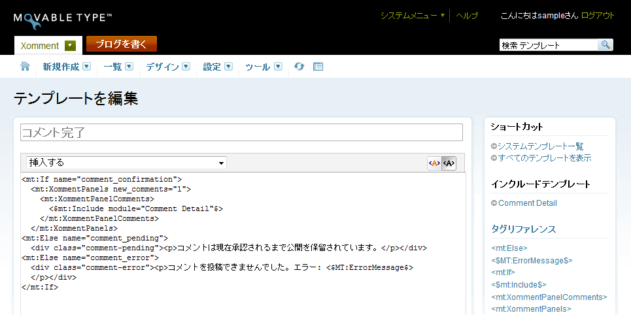Click the template name field コメント完了
631x315 pixels.
pyautogui.click(x=241, y=133)
